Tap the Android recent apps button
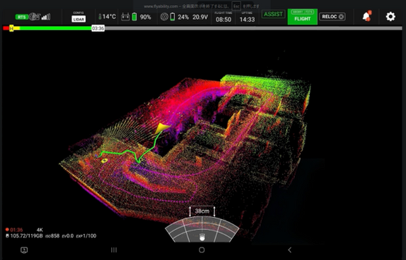Viewport: 406px width, 260px height. pos(114,250)
